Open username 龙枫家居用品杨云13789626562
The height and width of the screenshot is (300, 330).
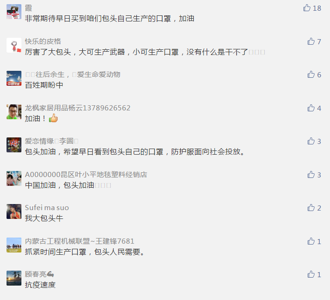coord(77,108)
